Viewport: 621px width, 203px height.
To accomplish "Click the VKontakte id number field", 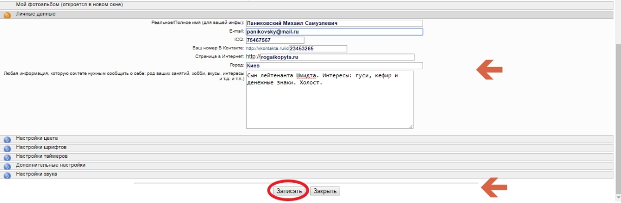I will click(x=318, y=49).
